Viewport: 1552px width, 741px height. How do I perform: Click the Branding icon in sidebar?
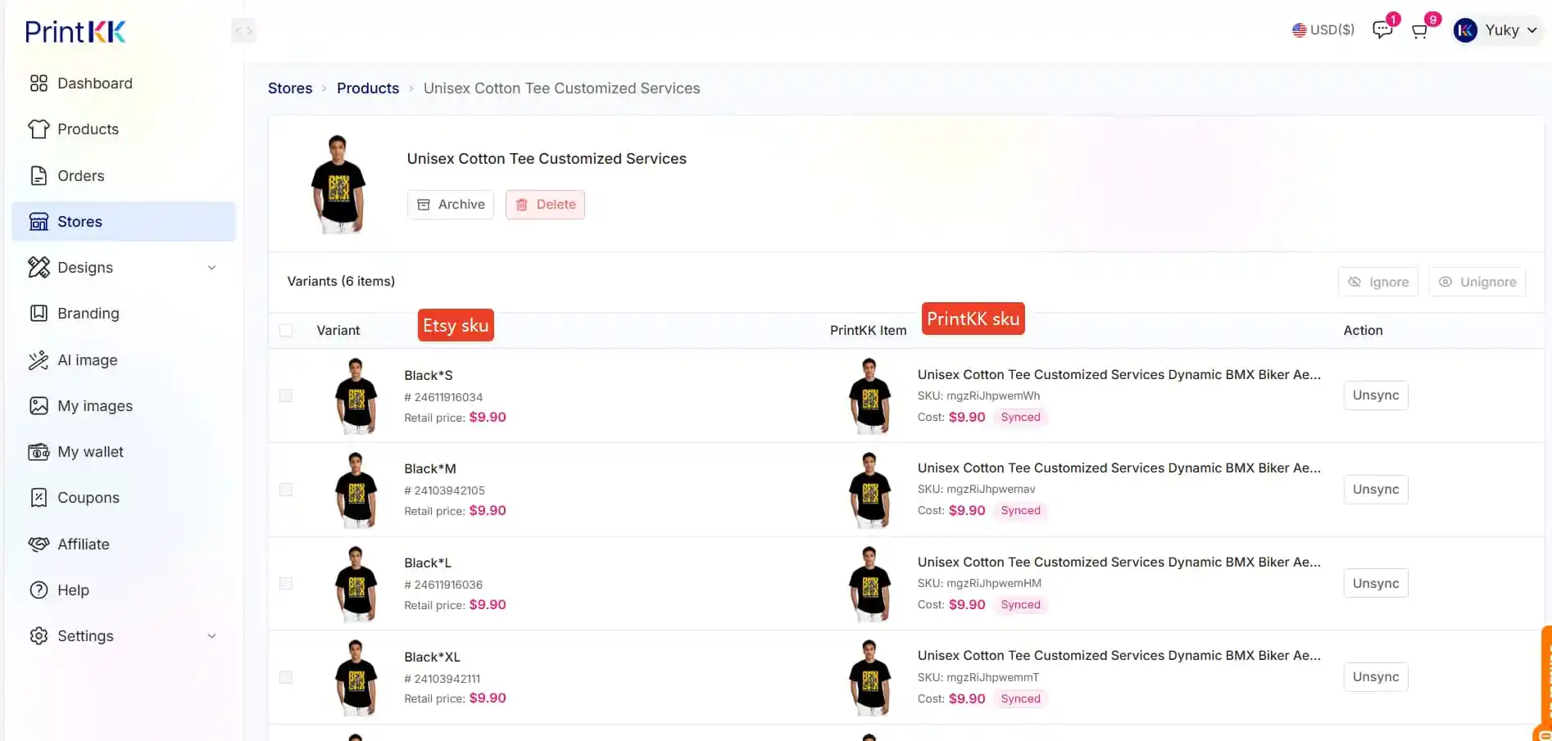(39, 314)
